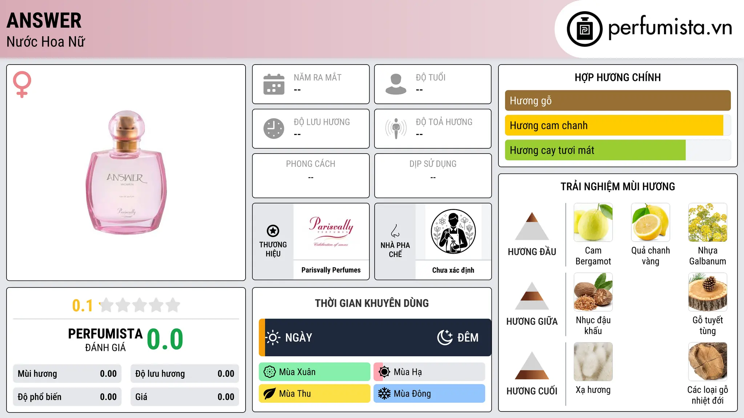This screenshot has height=418, width=744.
Task: Click the Năm Ra Mắt label
Action: tap(318, 77)
